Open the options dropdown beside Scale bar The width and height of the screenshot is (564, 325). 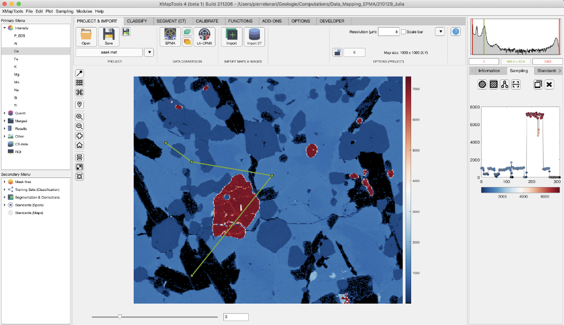point(440,32)
